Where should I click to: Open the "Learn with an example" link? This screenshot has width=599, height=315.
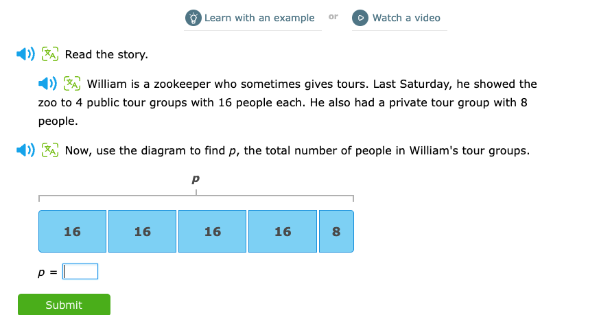tap(259, 18)
